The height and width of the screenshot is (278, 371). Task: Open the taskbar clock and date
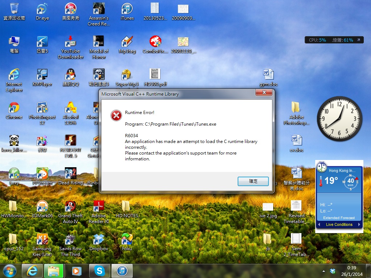click(351, 271)
